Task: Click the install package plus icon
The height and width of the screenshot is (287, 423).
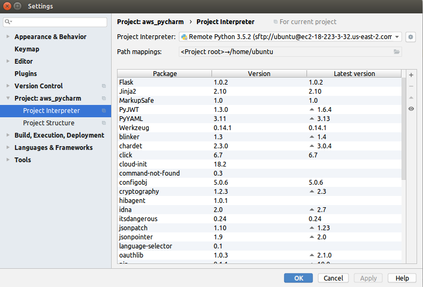Action: click(x=411, y=75)
